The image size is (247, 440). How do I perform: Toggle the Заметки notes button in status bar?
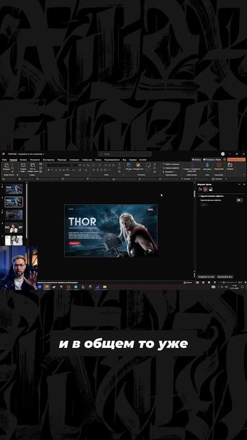pyautogui.click(x=188, y=283)
